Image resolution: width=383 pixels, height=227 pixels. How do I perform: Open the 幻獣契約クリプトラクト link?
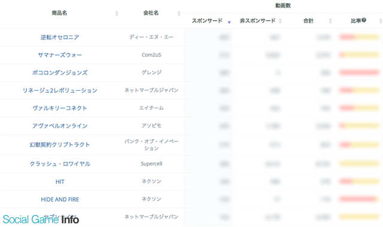click(x=60, y=145)
